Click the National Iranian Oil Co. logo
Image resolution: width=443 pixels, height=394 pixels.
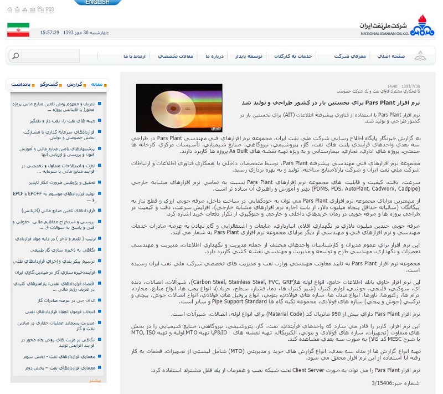pyautogui.click(x=396, y=25)
